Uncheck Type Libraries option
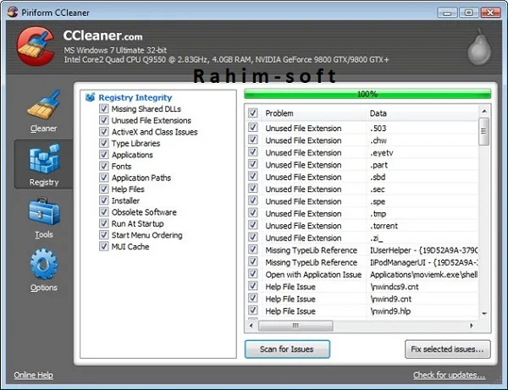 click(x=103, y=143)
